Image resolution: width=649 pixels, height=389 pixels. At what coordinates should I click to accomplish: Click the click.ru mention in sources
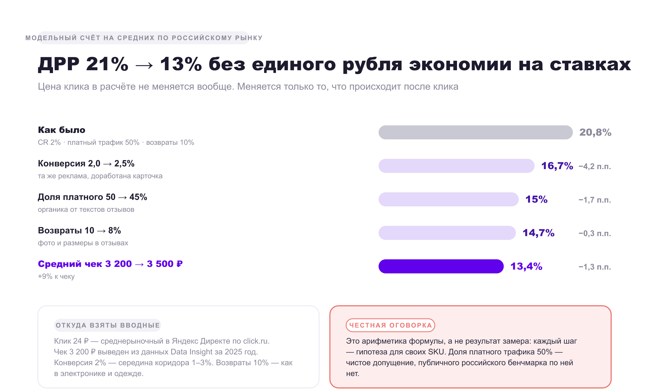coord(256,341)
